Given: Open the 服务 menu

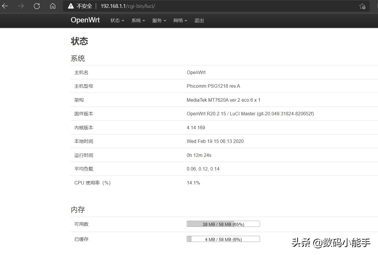Looking at the screenshot, I should click(x=157, y=20).
